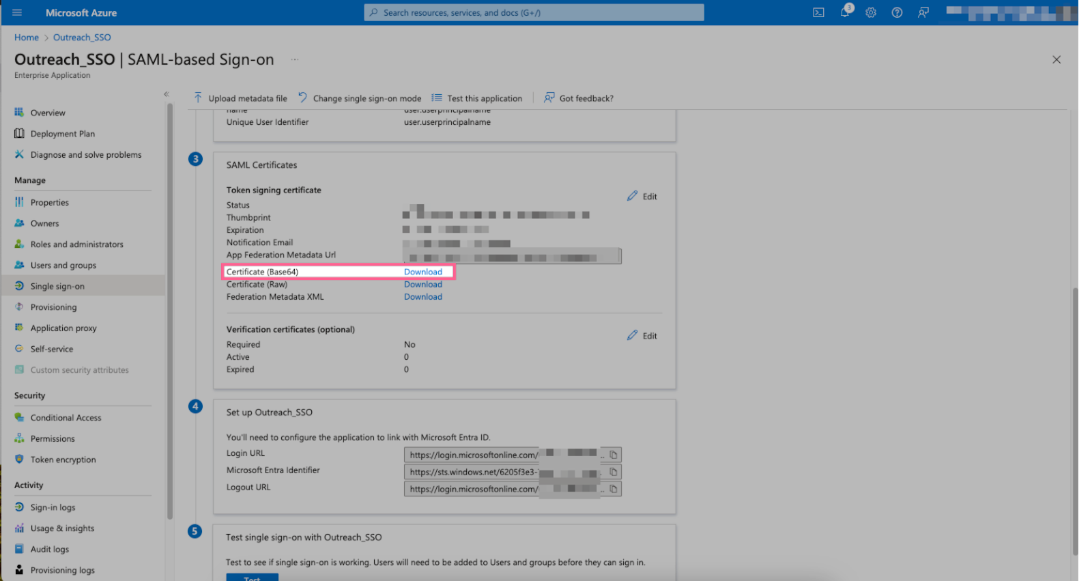
Task: Open Users and groups
Action: (x=63, y=266)
